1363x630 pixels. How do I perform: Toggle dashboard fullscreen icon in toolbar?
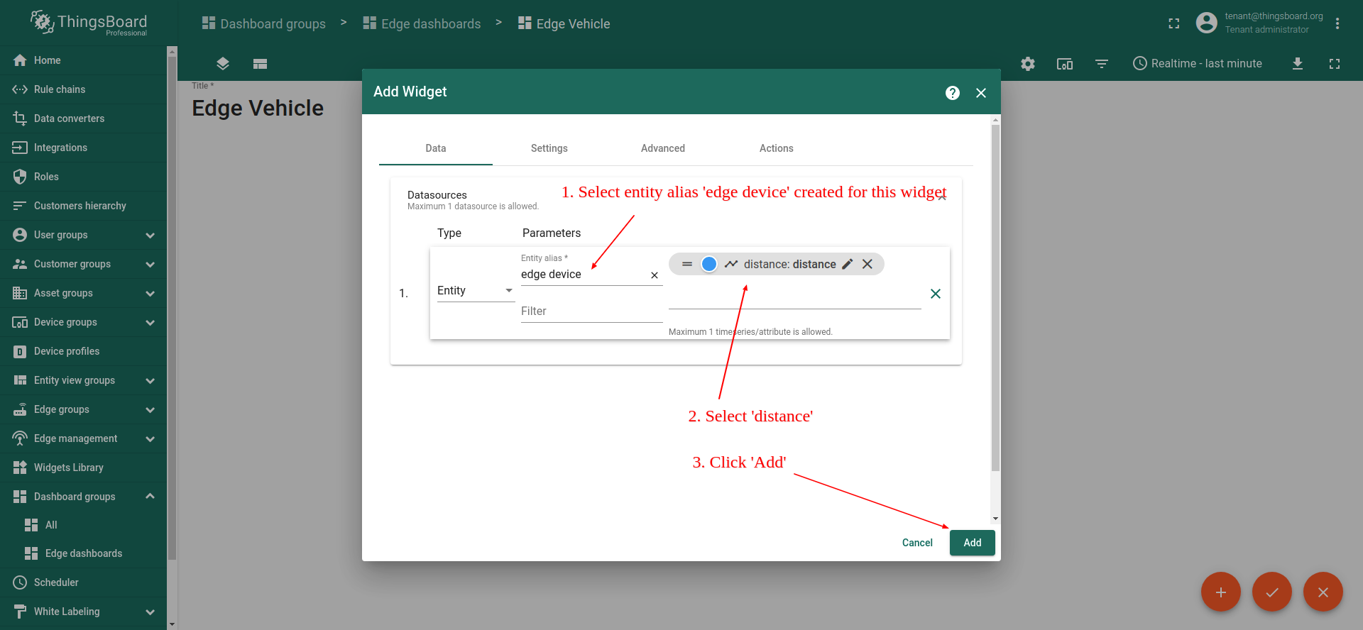click(1335, 64)
